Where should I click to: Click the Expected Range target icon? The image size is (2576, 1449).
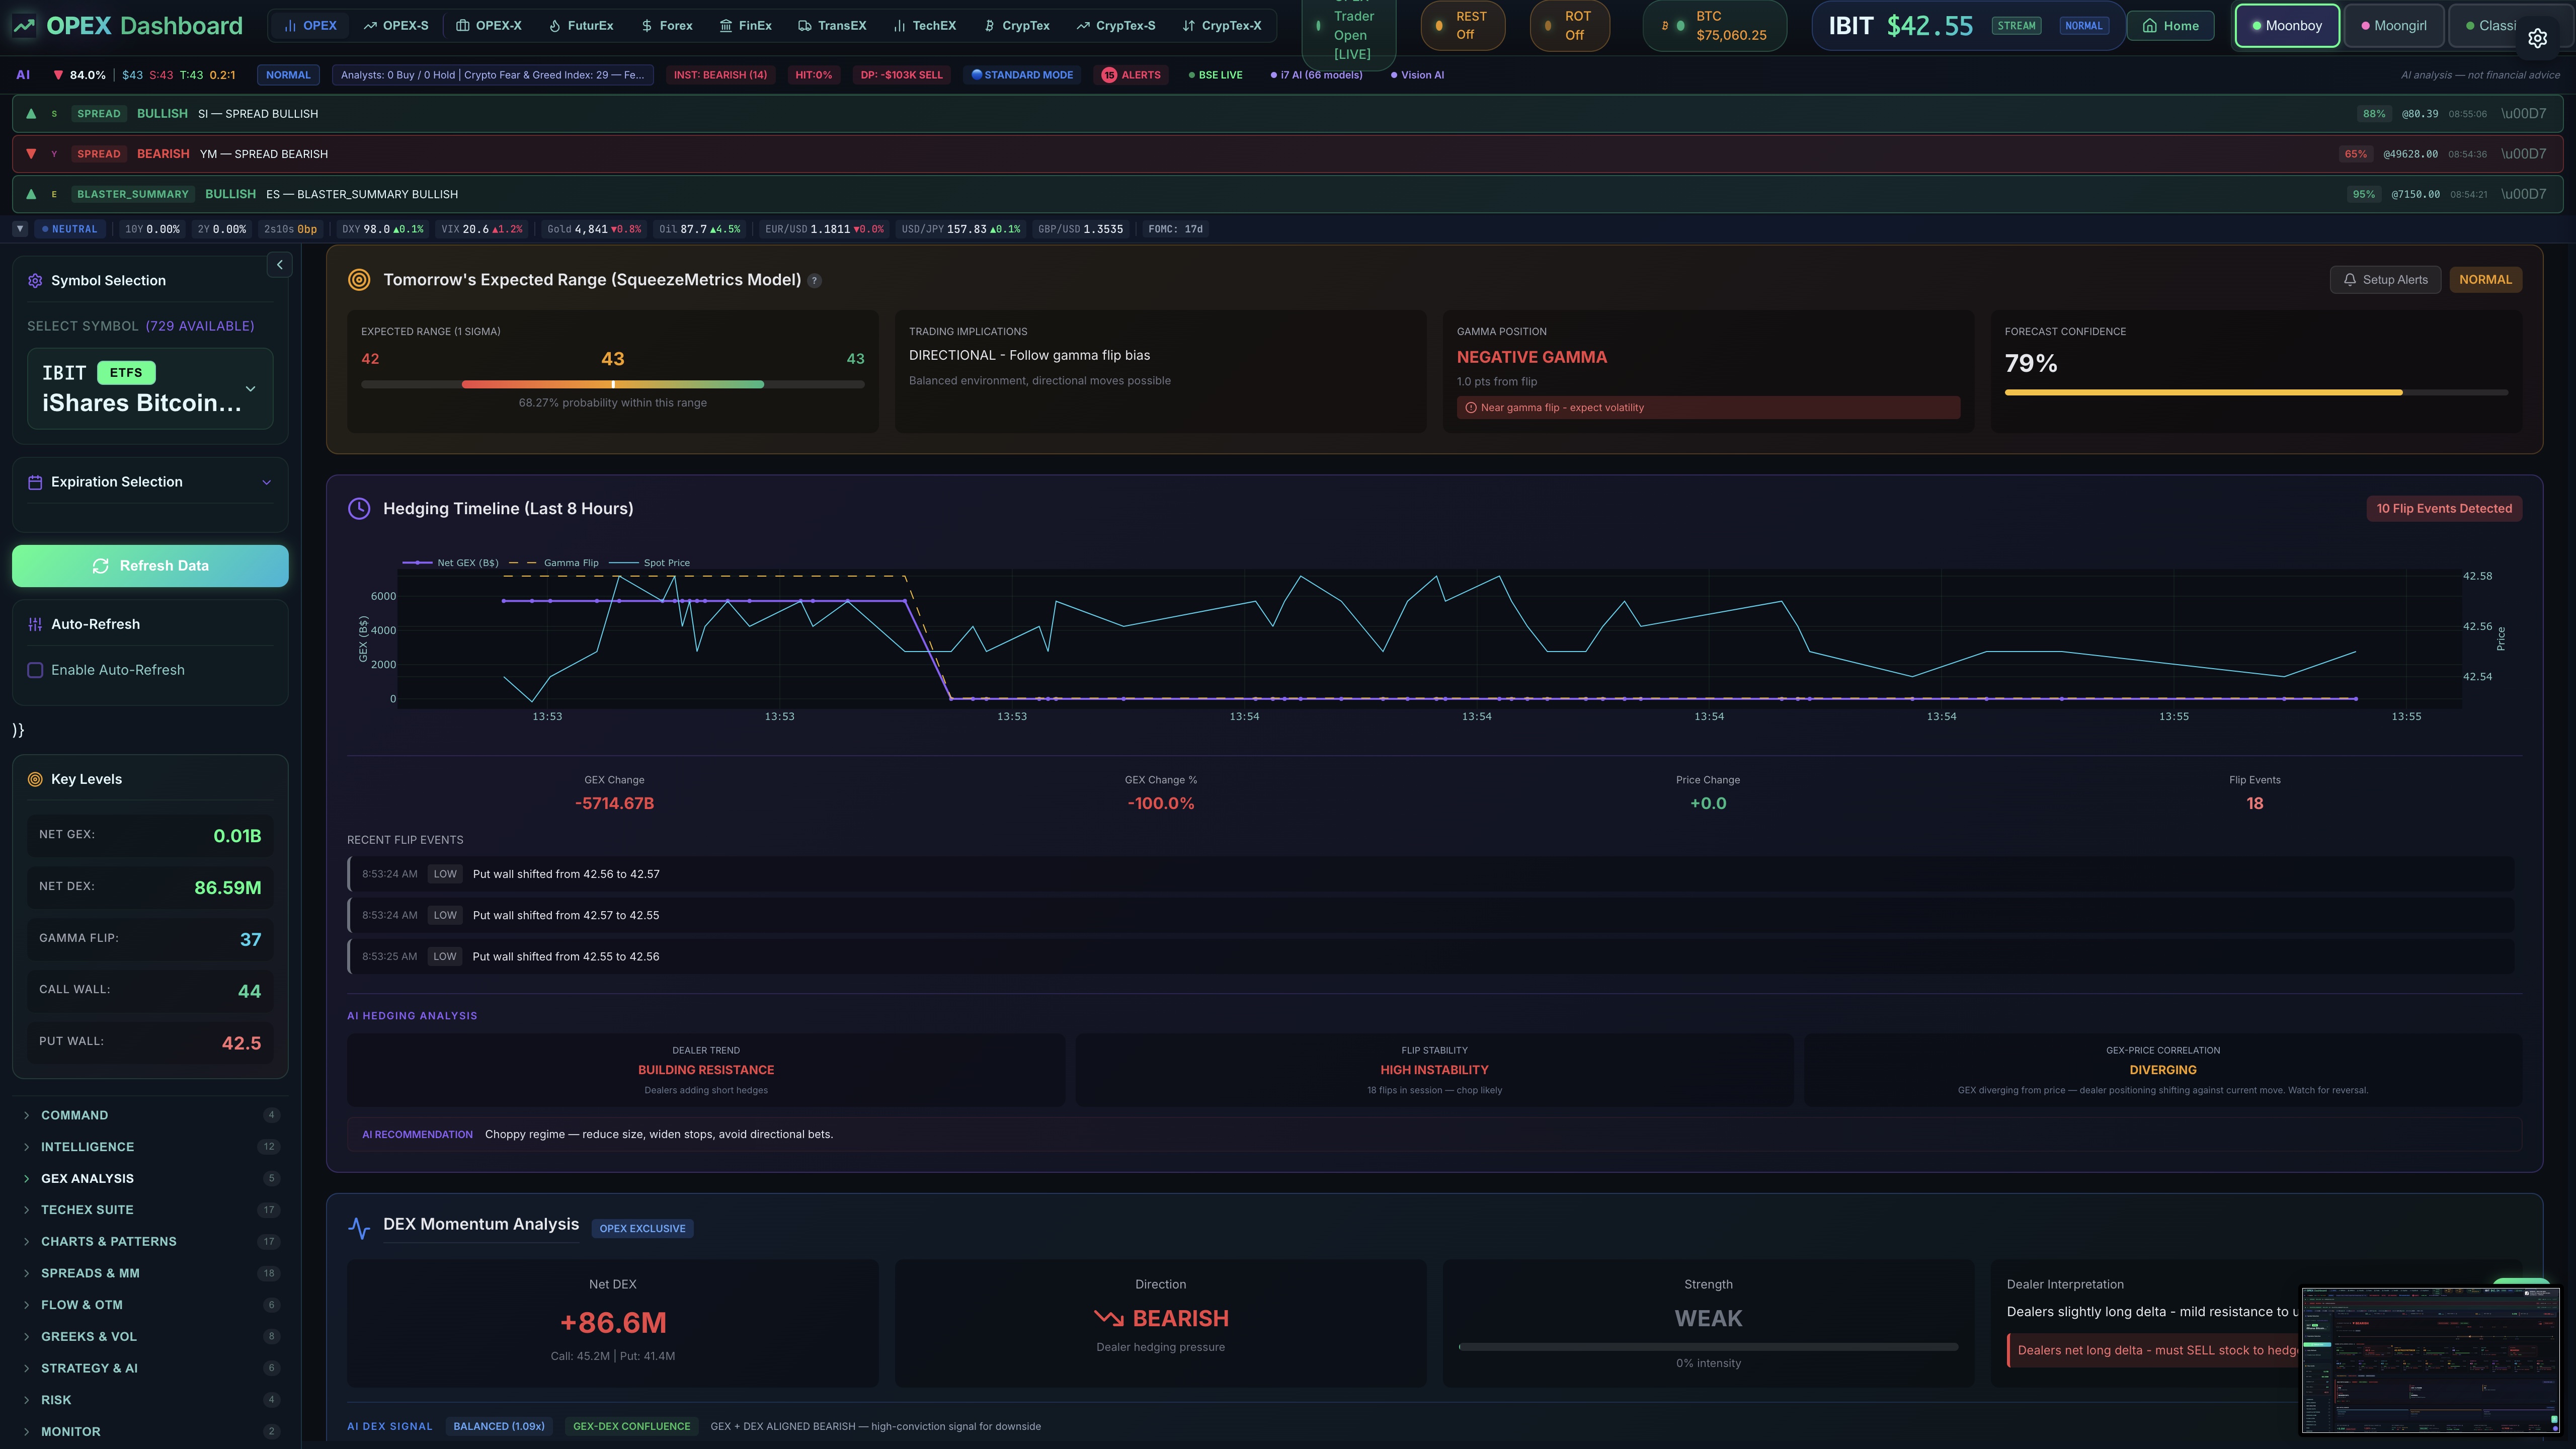pos(359,280)
